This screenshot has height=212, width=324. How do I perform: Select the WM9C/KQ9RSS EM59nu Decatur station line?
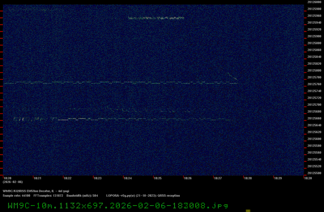coord(36,191)
